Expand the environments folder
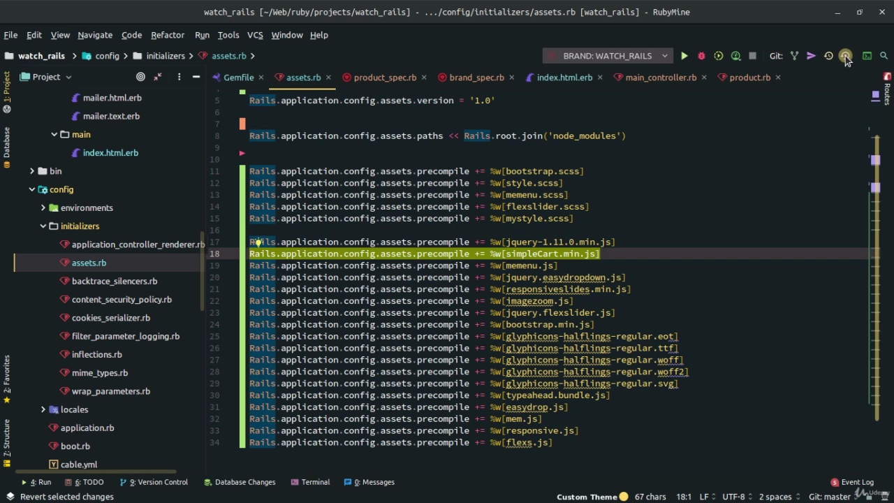894x503 pixels. click(43, 207)
